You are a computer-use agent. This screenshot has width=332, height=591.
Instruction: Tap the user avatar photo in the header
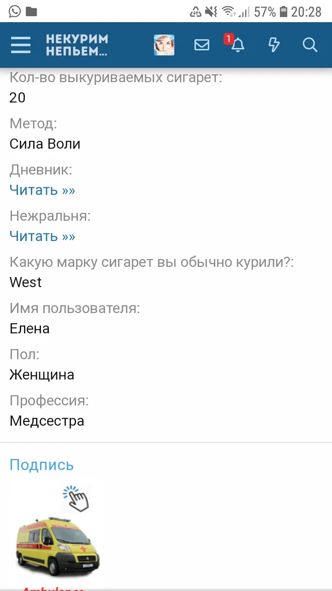[x=164, y=45]
